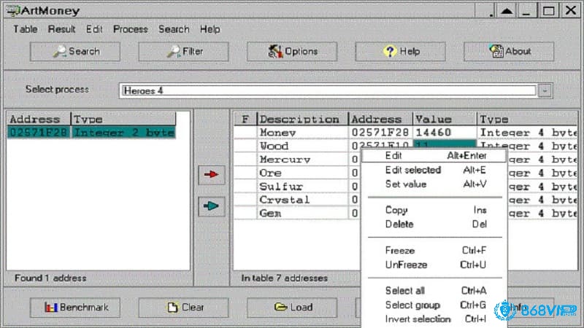Click the roll-up triangle button in title bar
Screen dimensions: 584x328
[507, 10]
